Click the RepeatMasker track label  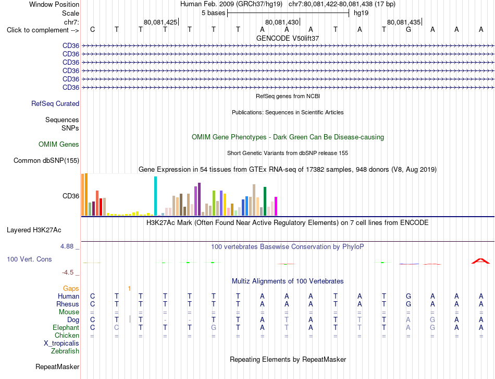(57, 366)
